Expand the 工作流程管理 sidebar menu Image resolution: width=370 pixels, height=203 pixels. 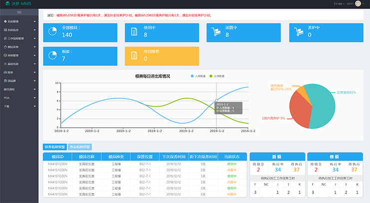(x=19, y=38)
